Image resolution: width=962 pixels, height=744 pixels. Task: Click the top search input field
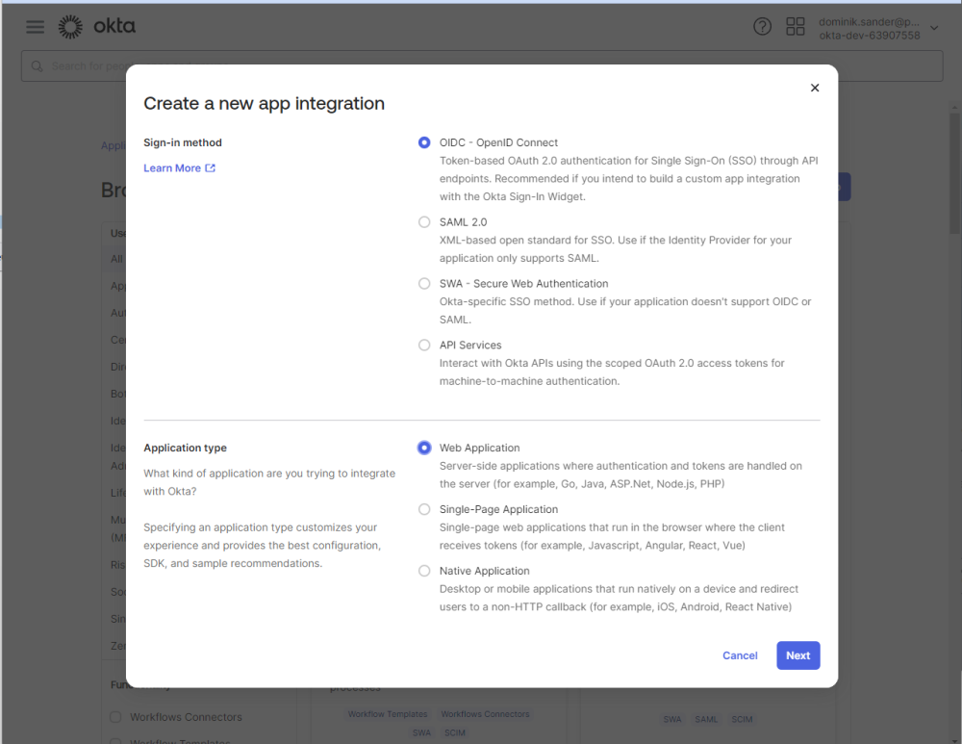click(481, 66)
